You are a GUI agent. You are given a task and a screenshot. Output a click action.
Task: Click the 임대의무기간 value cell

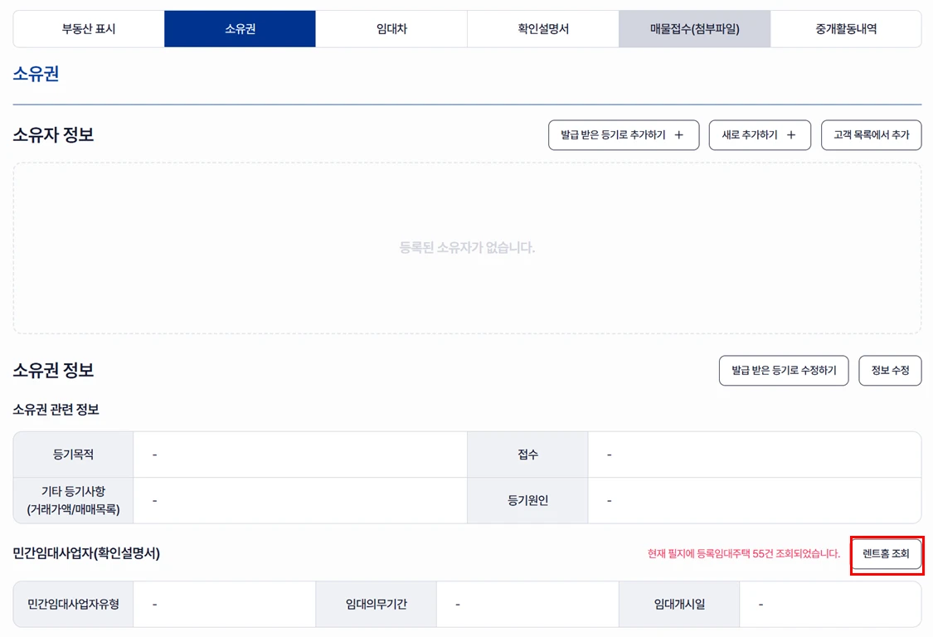tap(527, 604)
